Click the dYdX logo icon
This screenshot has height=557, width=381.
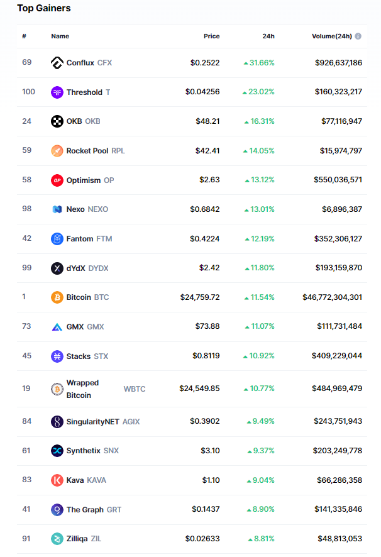(x=57, y=268)
